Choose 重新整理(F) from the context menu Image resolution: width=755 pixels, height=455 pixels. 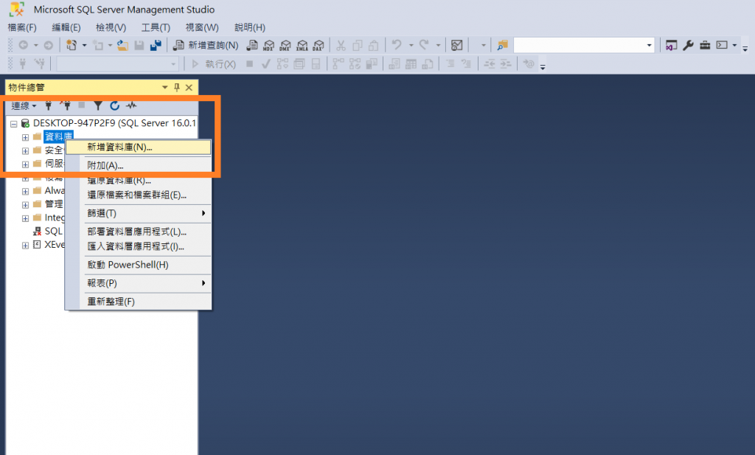coord(139,302)
